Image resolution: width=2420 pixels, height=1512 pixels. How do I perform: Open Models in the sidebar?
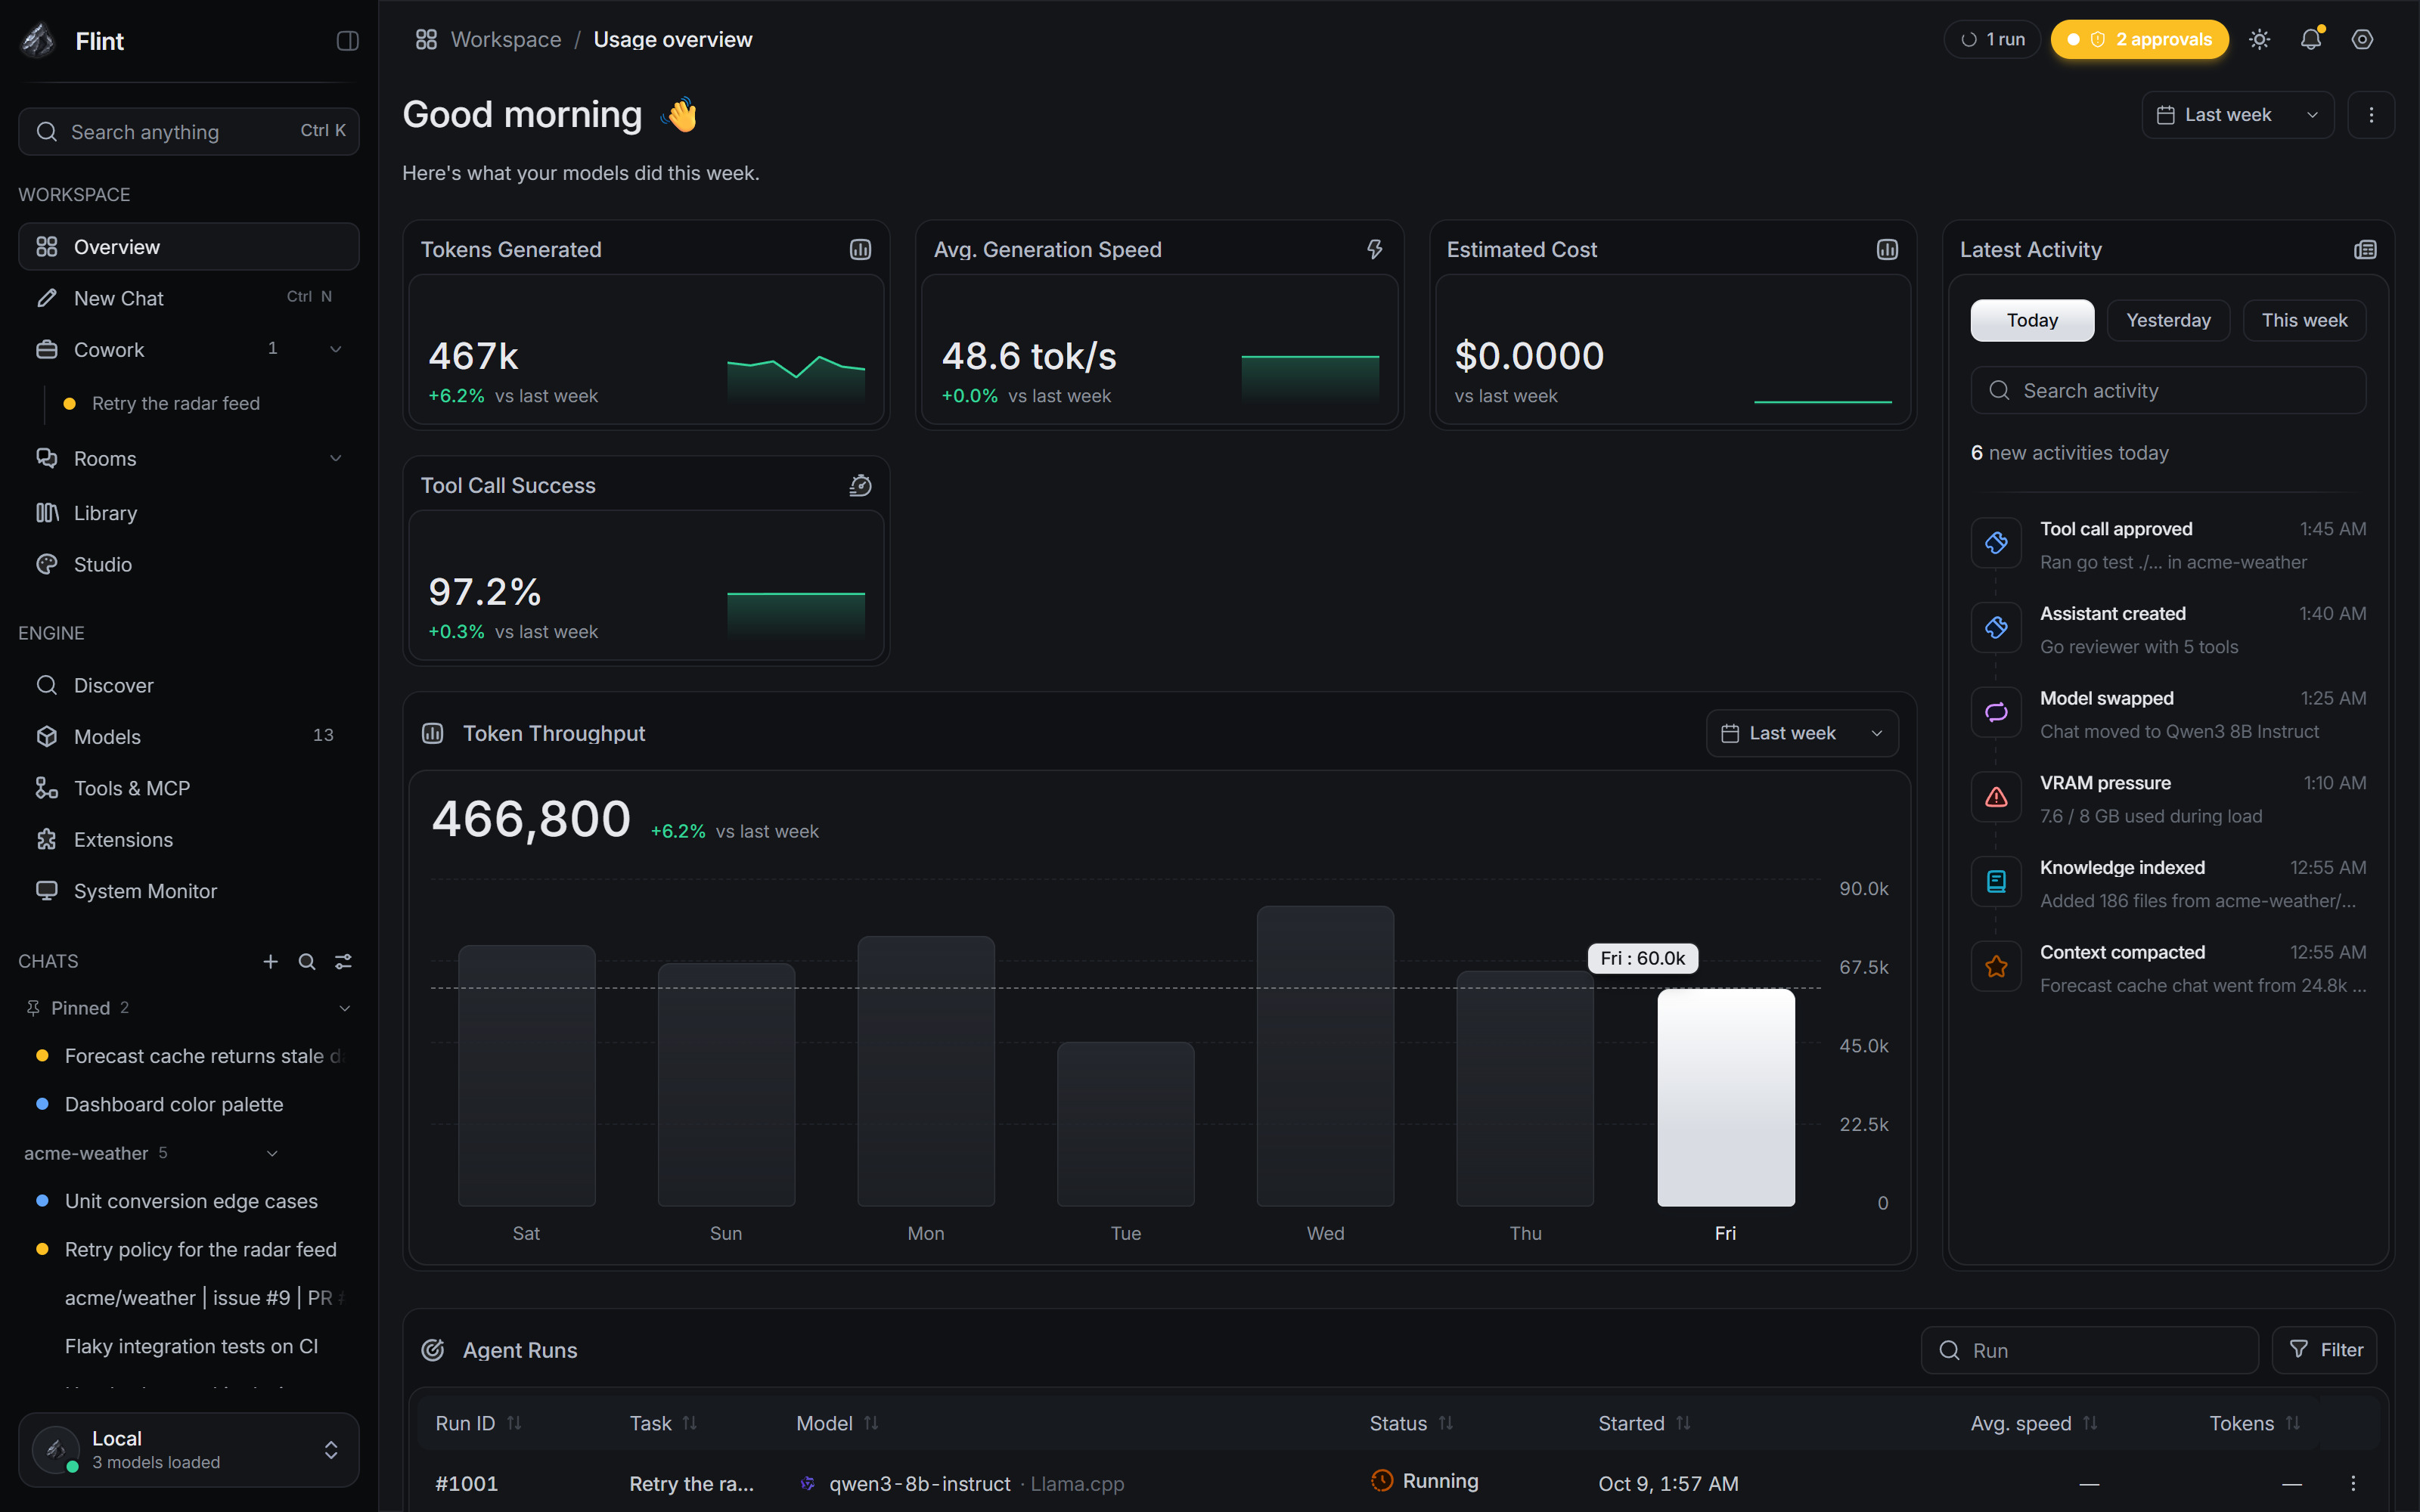189,736
